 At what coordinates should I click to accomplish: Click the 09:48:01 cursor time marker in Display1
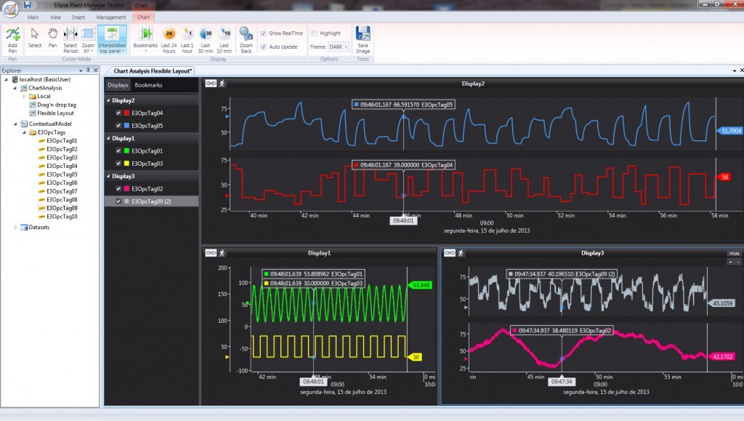(x=313, y=382)
